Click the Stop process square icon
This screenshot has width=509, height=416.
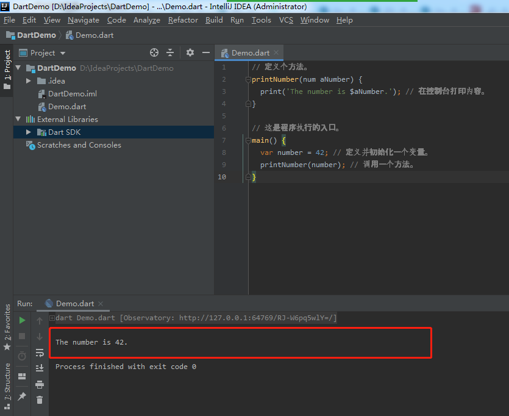22,336
